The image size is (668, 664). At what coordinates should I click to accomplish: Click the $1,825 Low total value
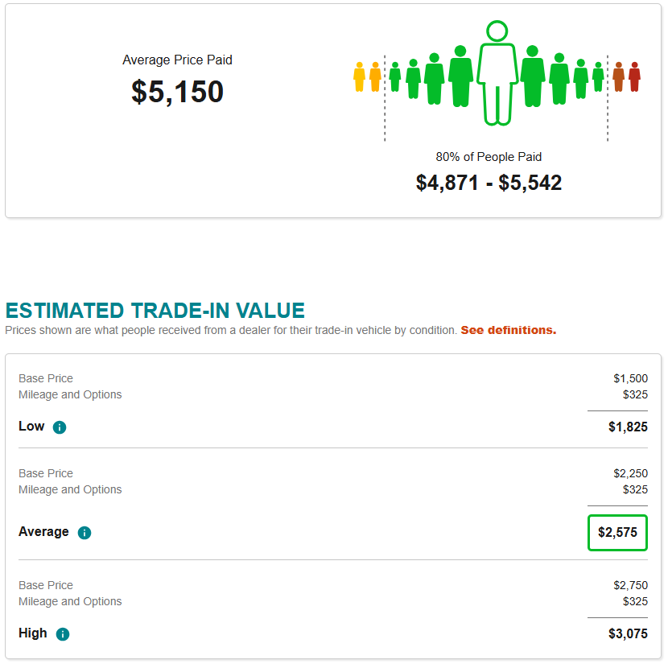(x=628, y=427)
